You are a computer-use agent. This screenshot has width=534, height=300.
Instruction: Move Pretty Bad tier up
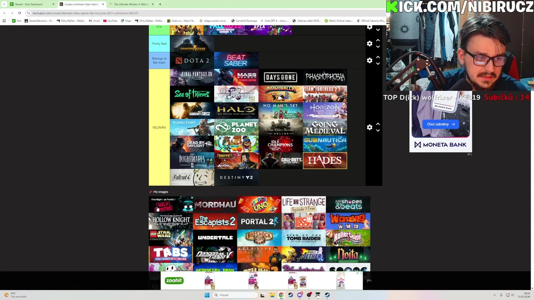[x=378, y=40]
